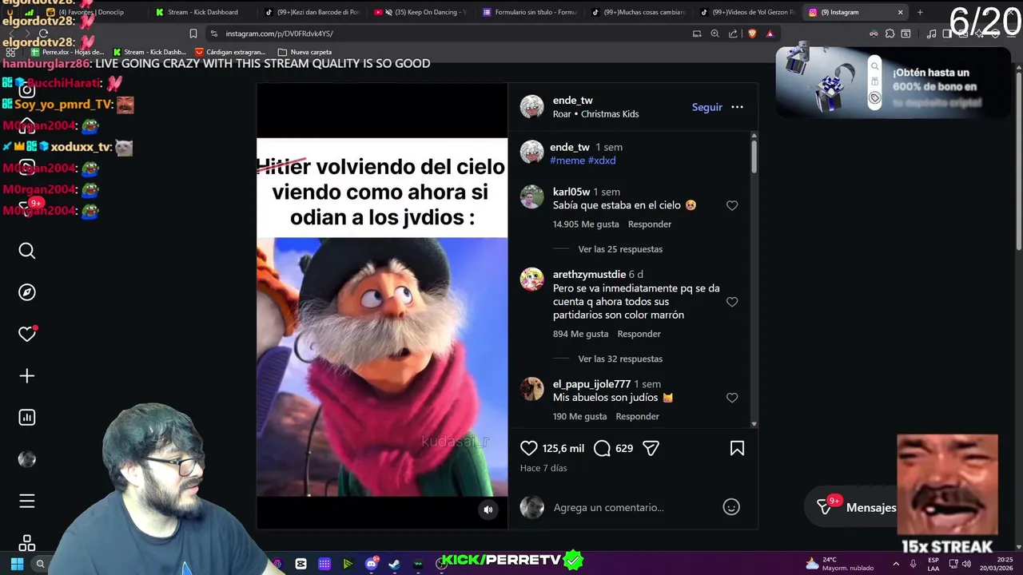Switch to Stream - Kick Dashboard tab

pyautogui.click(x=203, y=12)
